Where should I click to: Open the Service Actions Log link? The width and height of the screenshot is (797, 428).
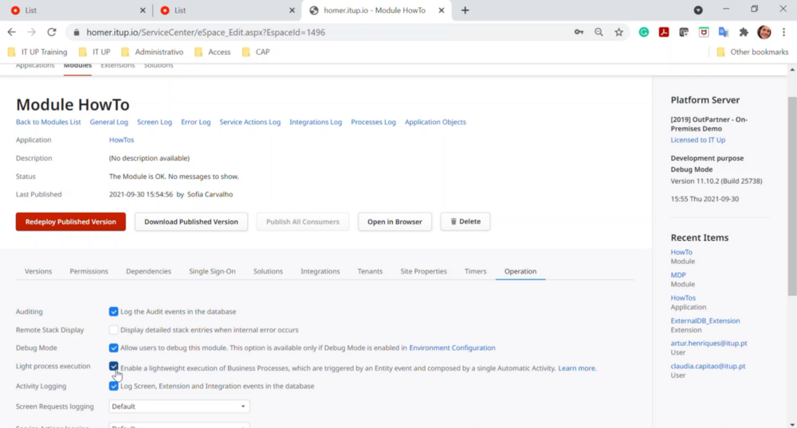[250, 123]
